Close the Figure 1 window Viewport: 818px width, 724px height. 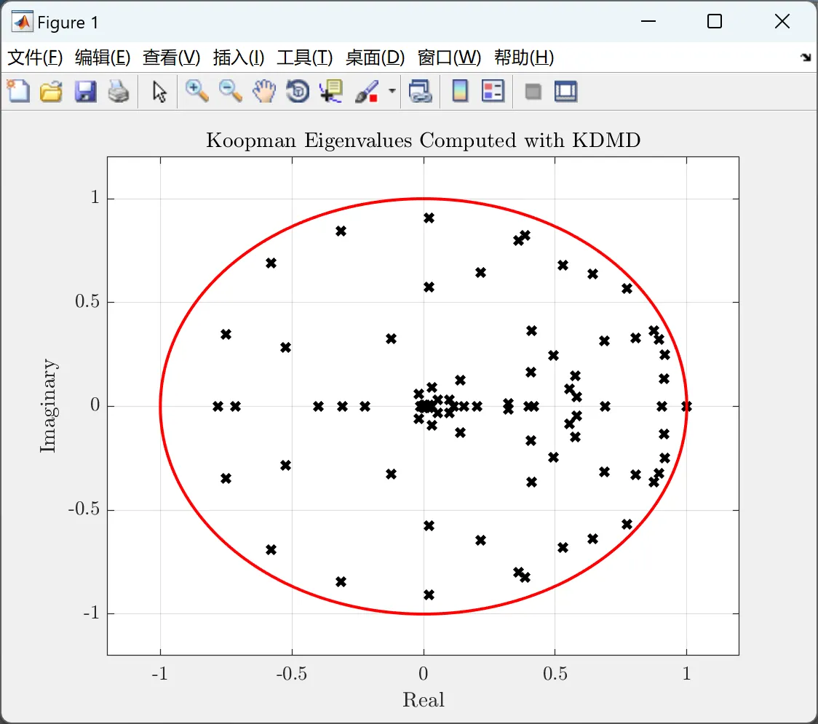pos(782,21)
